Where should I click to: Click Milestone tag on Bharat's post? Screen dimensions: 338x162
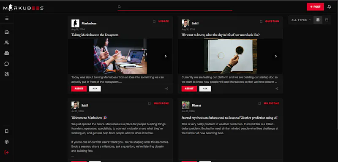[271, 103]
